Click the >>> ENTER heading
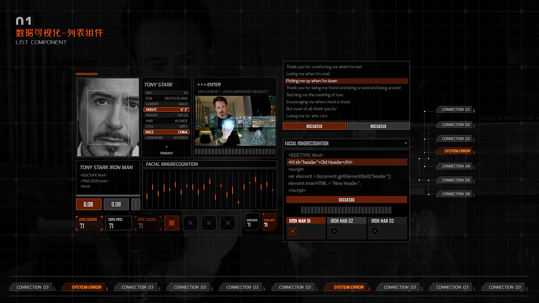The height and width of the screenshot is (303, 539). pos(209,85)
